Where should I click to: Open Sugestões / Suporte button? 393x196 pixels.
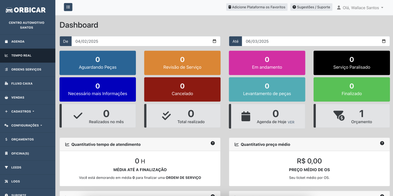(x=311, y=7)
